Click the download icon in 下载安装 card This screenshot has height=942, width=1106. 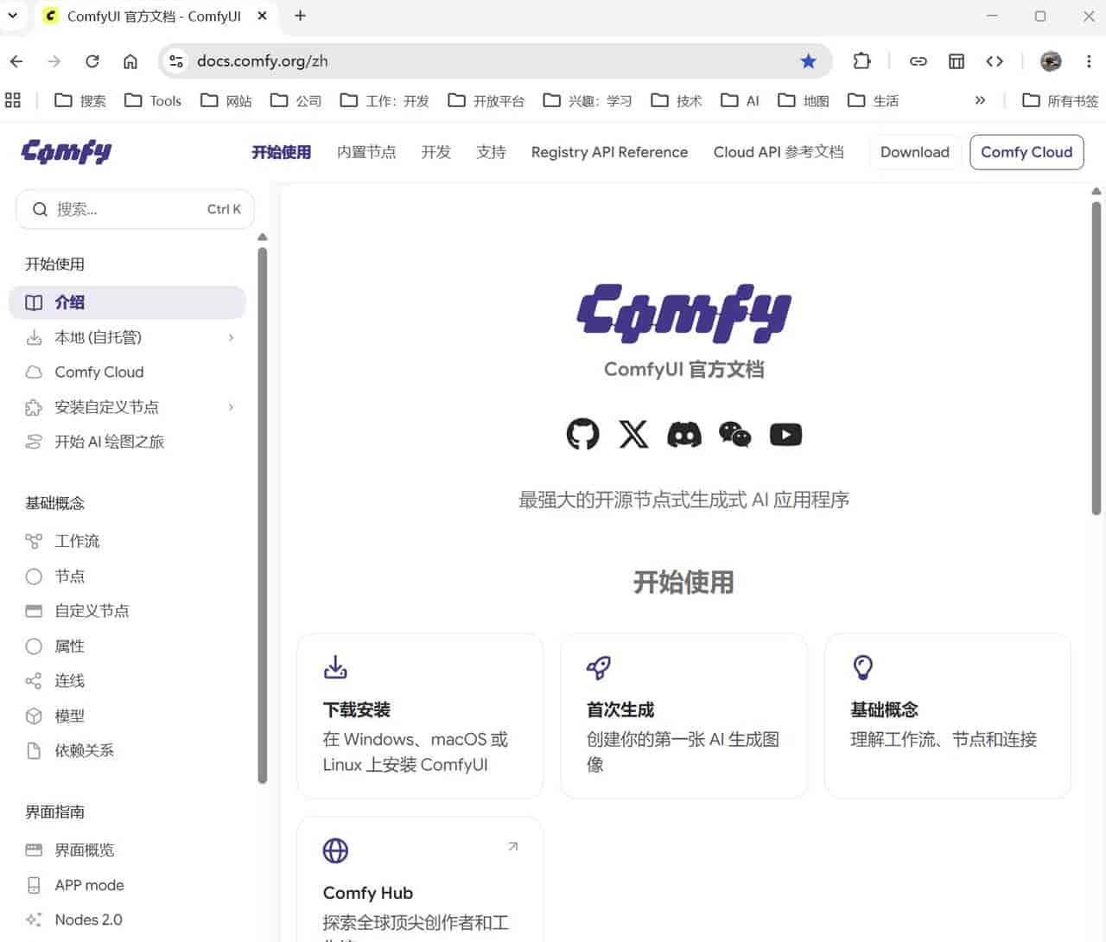click(x=335, y=667)
